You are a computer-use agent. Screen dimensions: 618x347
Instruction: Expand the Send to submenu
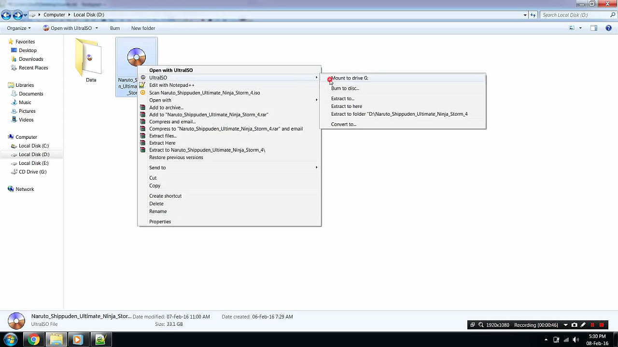point(157,168)
